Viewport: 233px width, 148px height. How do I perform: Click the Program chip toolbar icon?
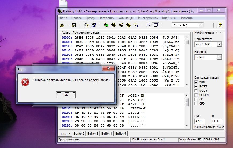(x=113, y=25)
